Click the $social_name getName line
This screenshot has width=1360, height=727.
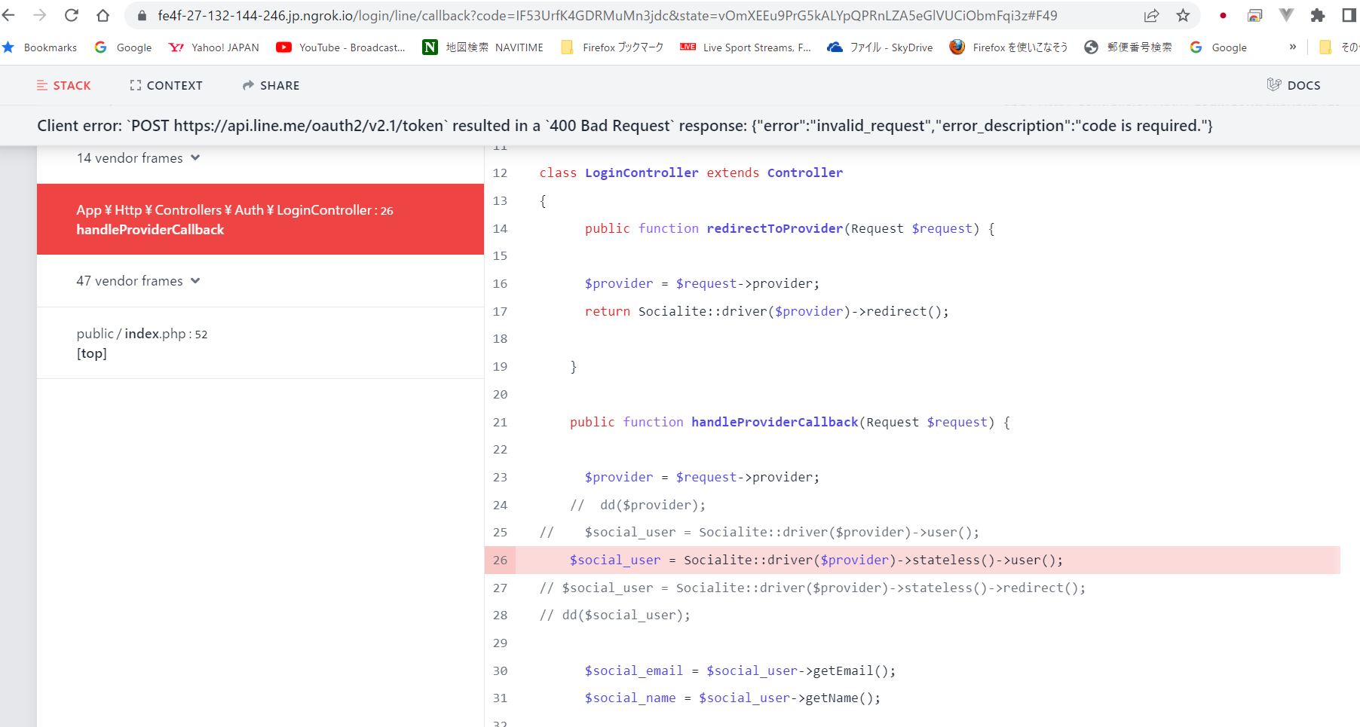tap(733, 698)
